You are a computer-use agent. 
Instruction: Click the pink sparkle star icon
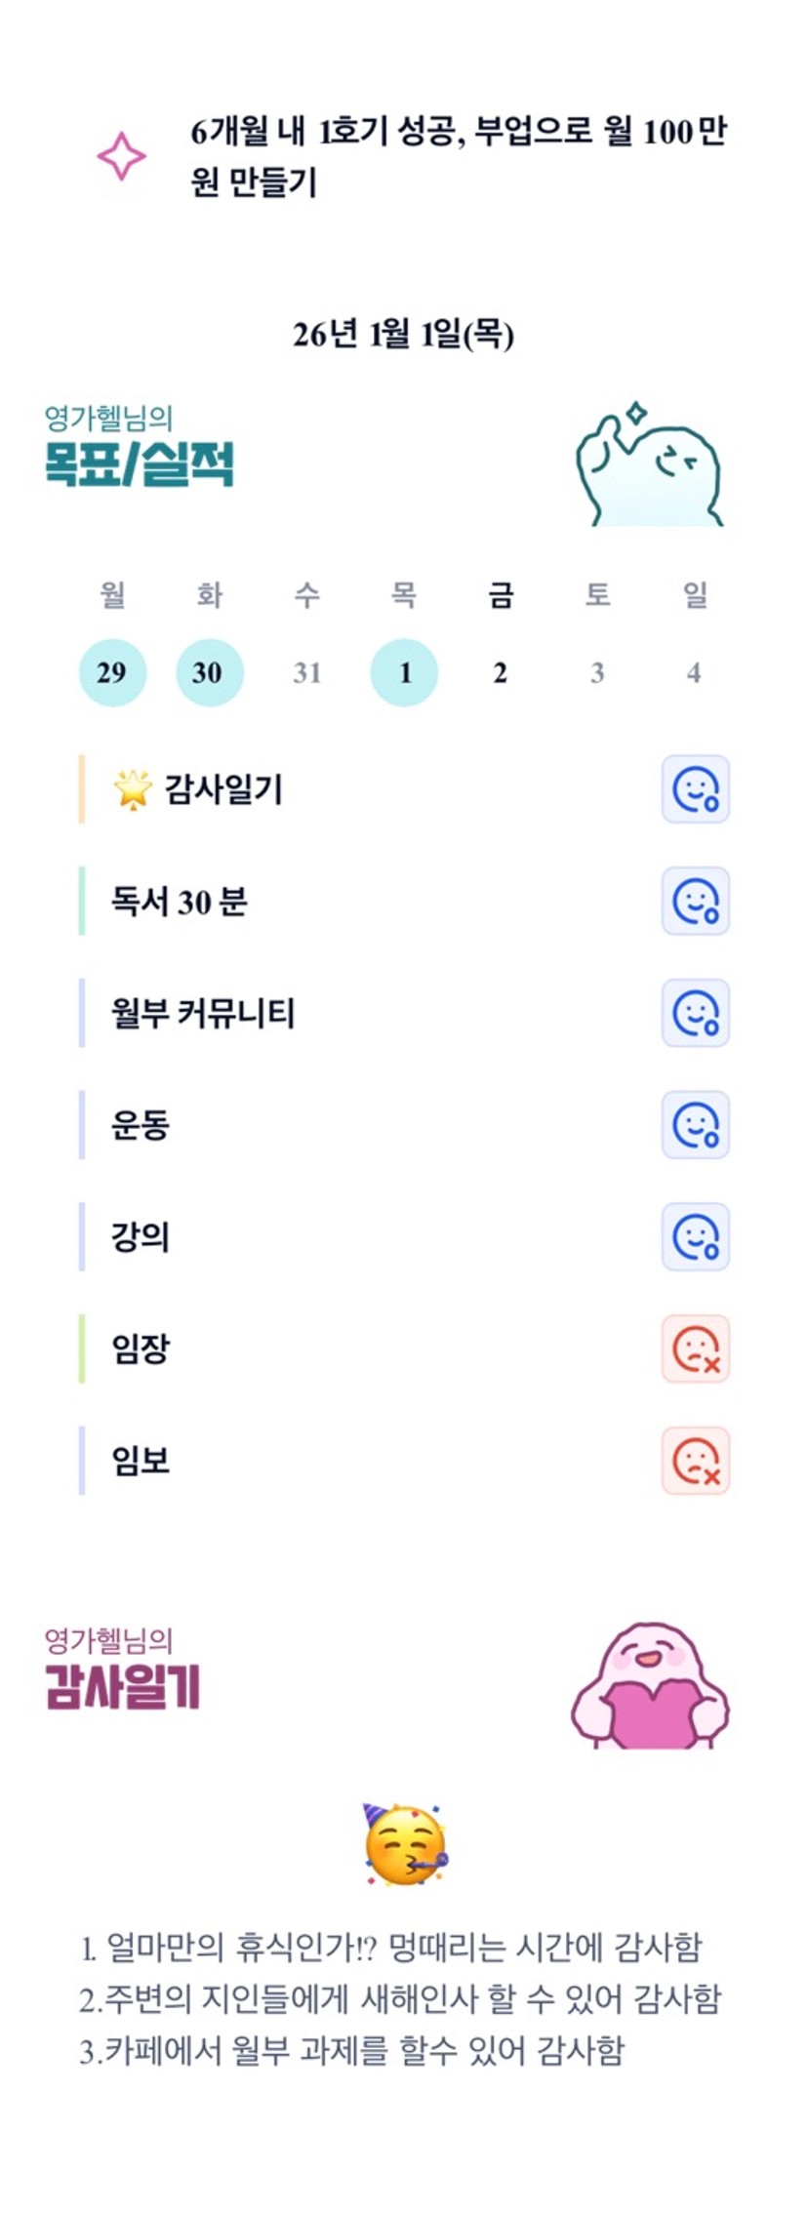[x=121, y=156]
